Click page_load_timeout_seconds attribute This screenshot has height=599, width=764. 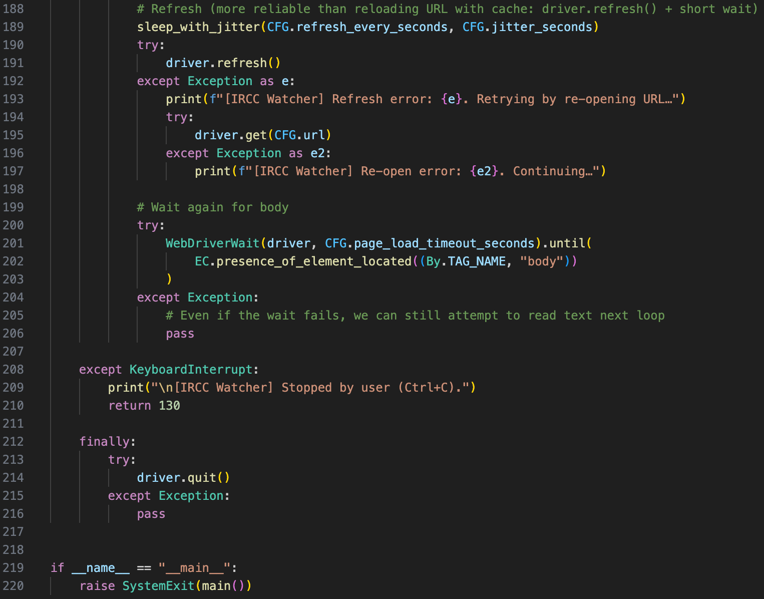(x=444, y=243)
